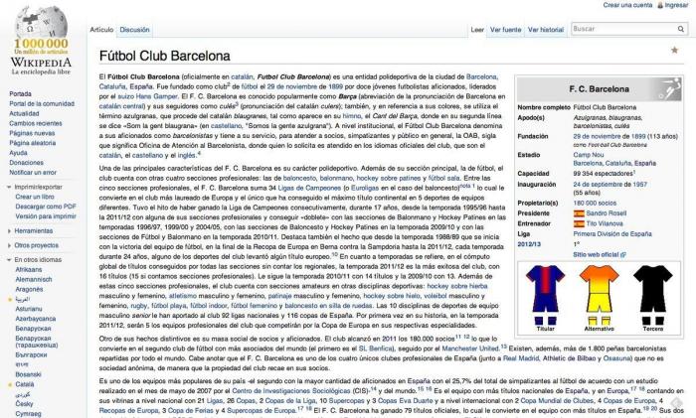Open Bosanski language version
Image resolution: width=696 pixels, height=418 pixels.
[28, 374]
